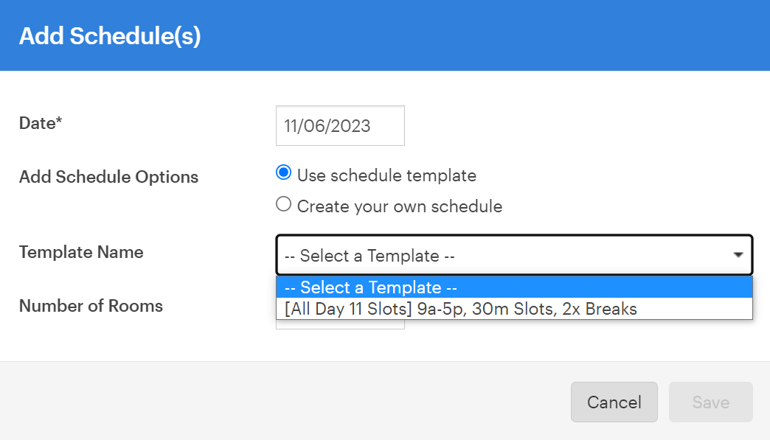Click the Template Name field label
Viewport: 770px width, 440px height.
click(x=81, y=252)
